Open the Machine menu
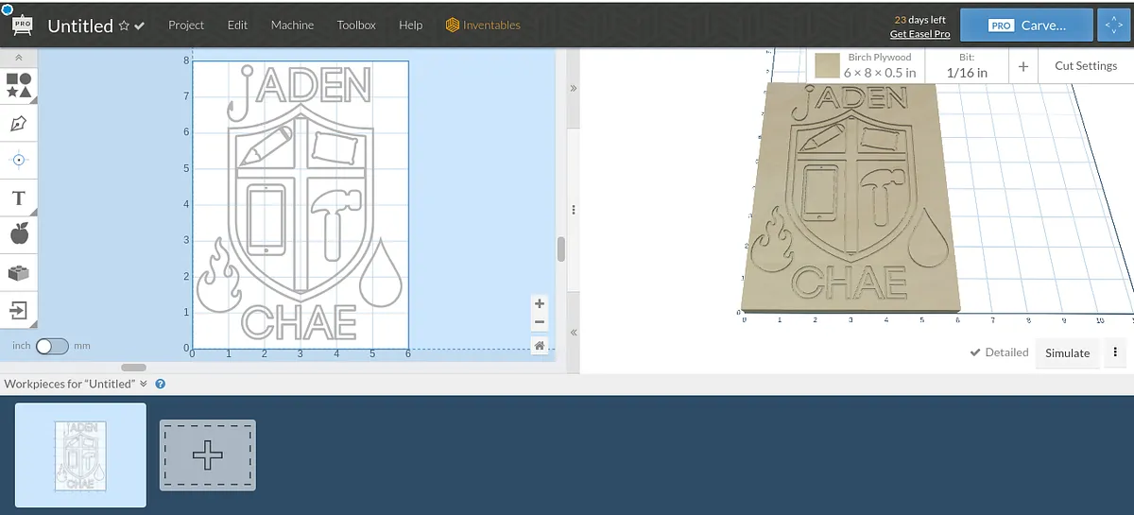This screenshot has width=1134, height=515. pos(292,26)
